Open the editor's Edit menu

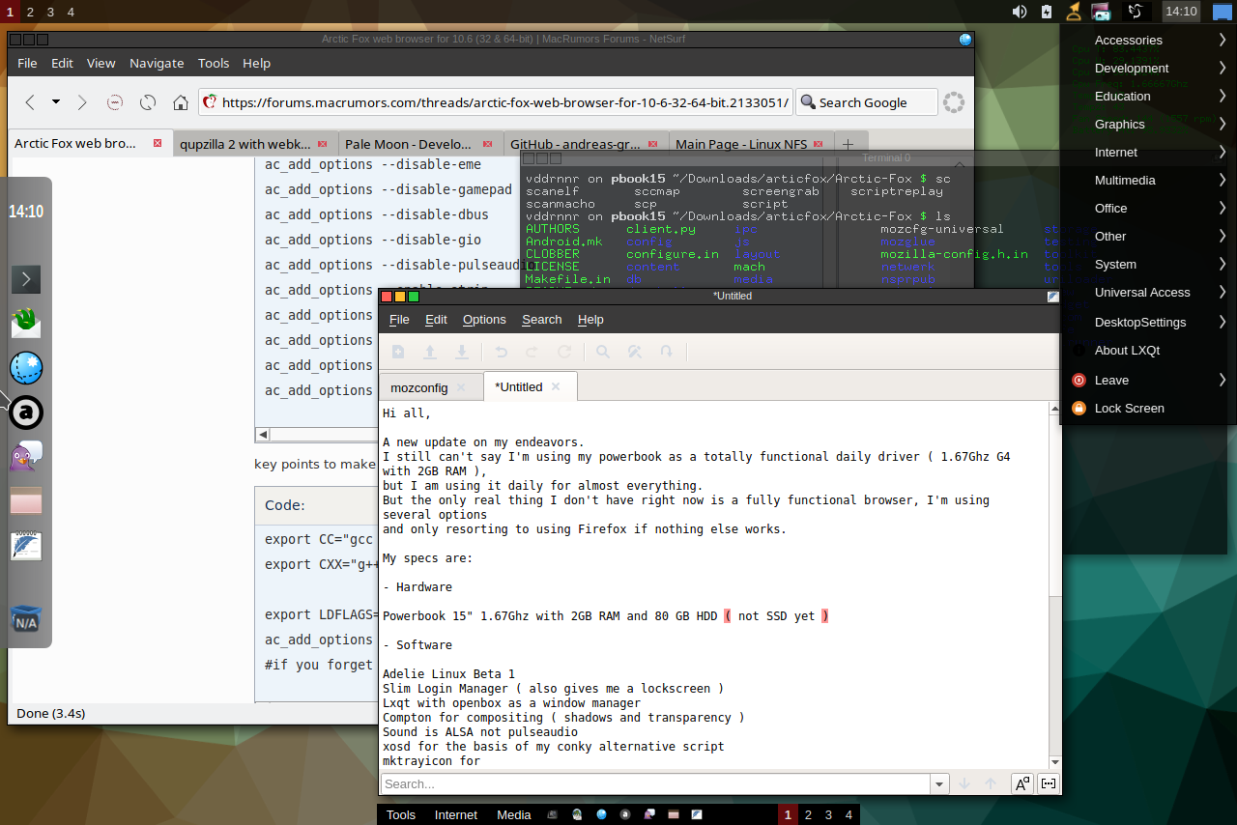[x=436, y=319]
